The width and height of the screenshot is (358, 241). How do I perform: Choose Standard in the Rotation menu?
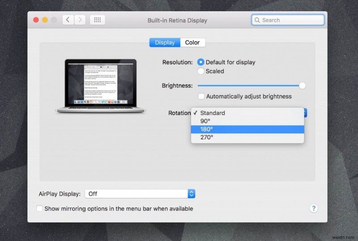[x=247, y=113]
